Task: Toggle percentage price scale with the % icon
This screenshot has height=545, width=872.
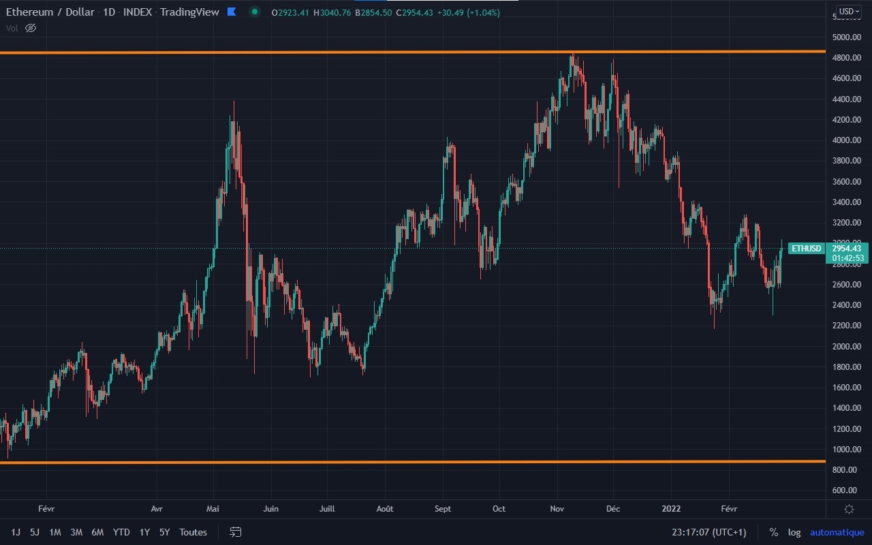Action: [x=773, y=532]
